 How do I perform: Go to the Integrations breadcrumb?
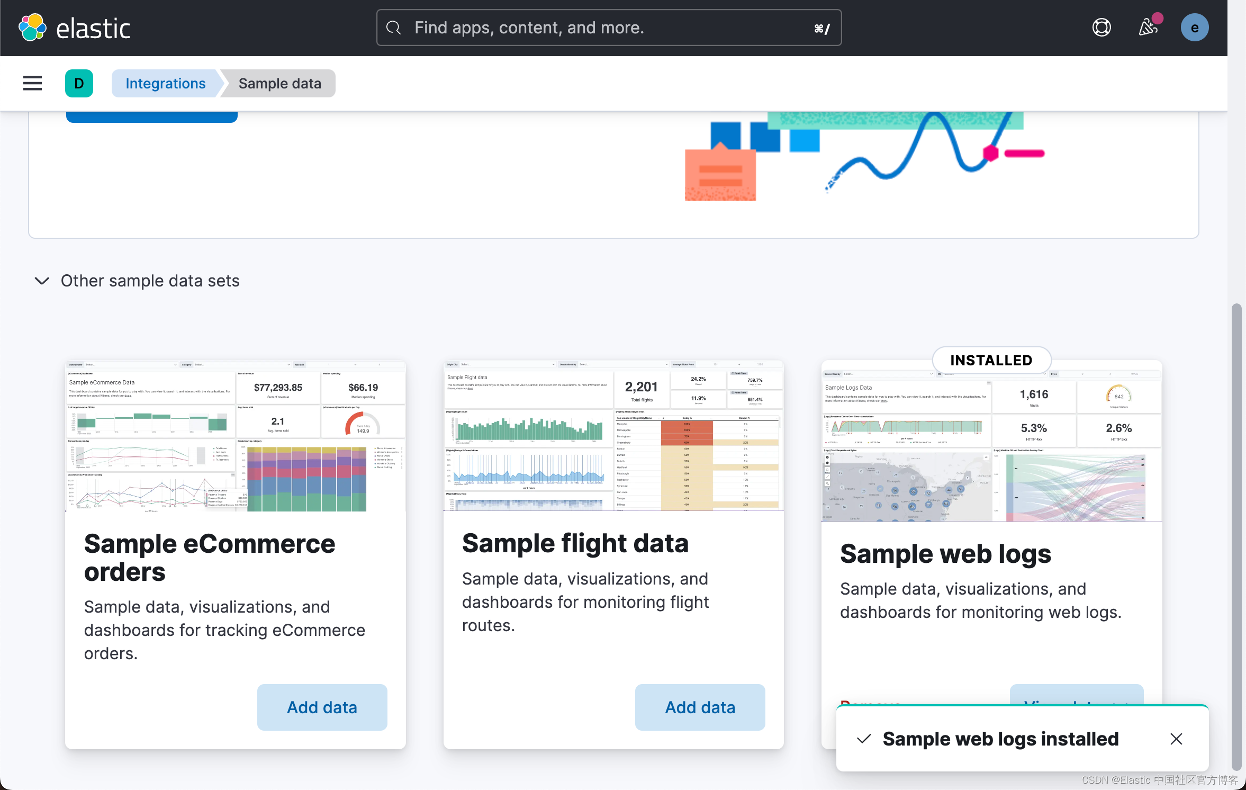pyautogui.click(x=165, y=83)
